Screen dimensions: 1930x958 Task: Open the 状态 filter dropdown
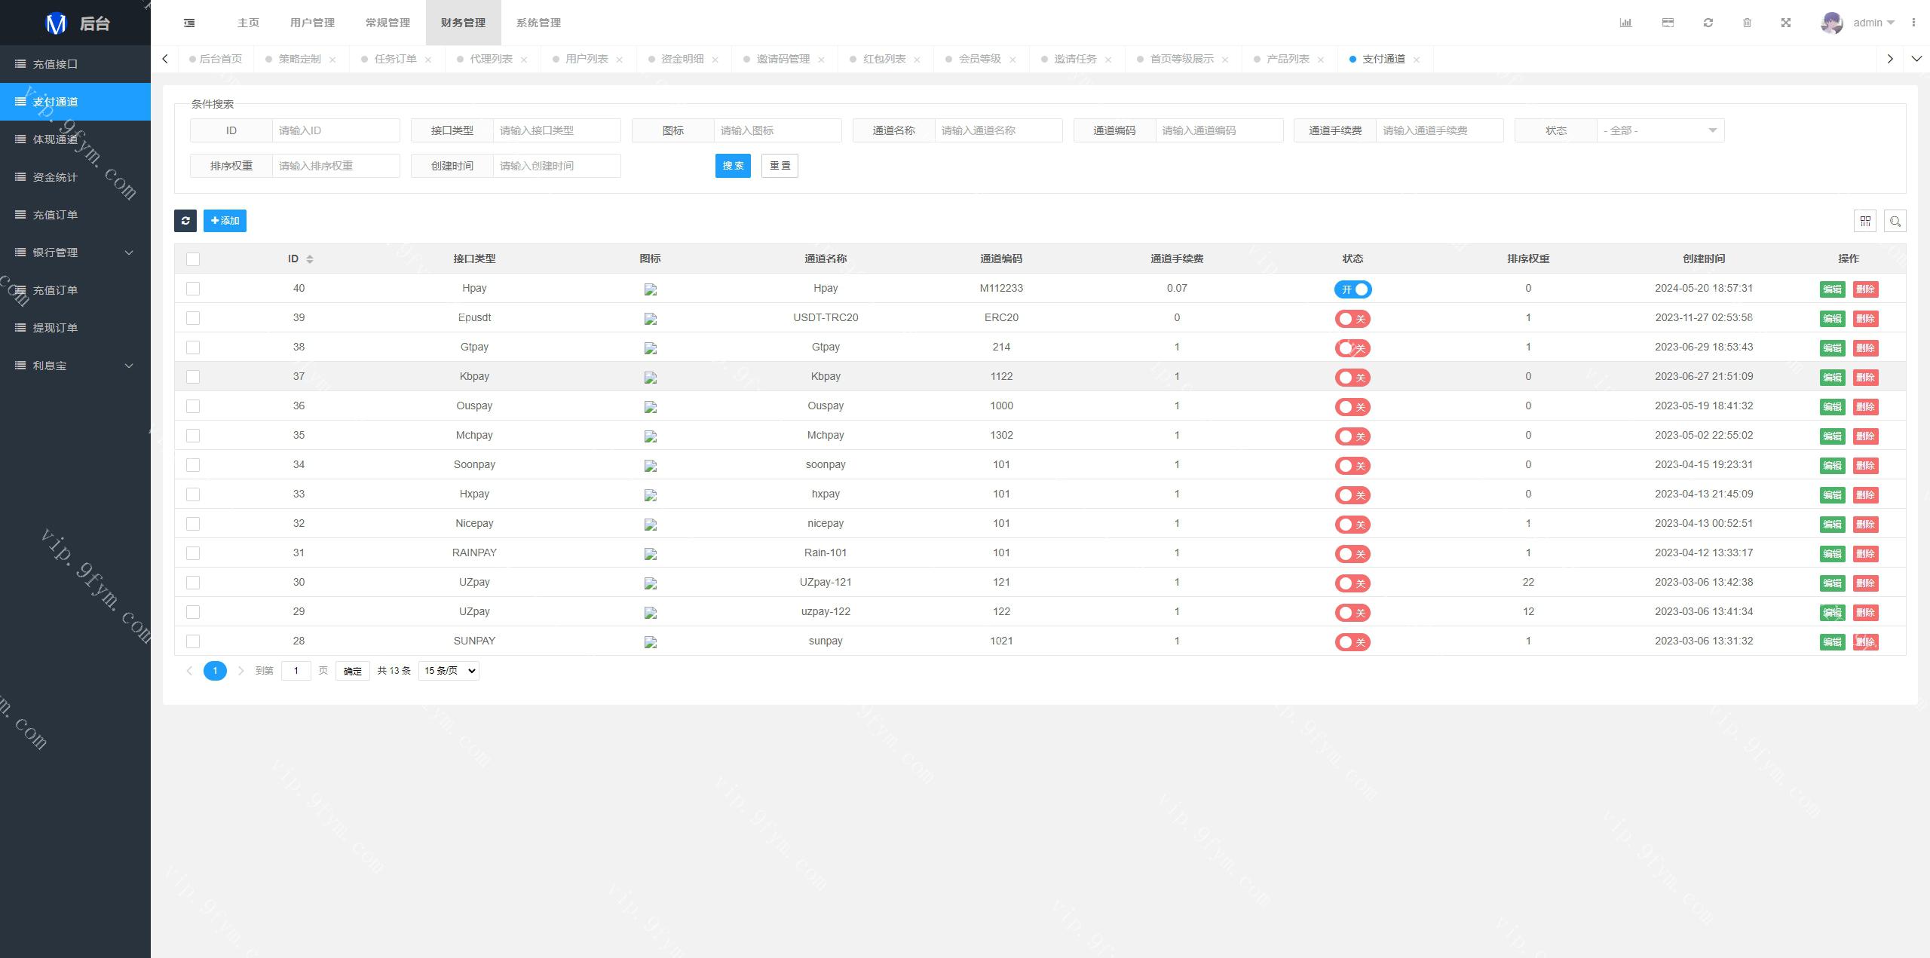(x=1659, y=130)
